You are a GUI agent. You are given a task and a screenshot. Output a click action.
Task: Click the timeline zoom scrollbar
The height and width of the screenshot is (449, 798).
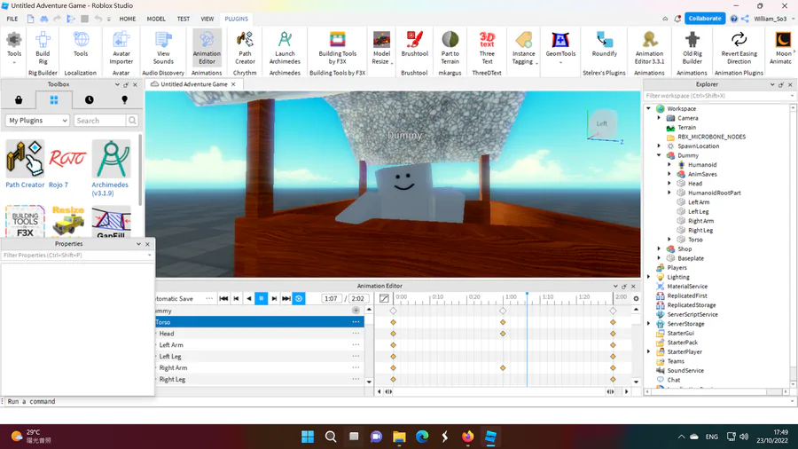(499, 391)
